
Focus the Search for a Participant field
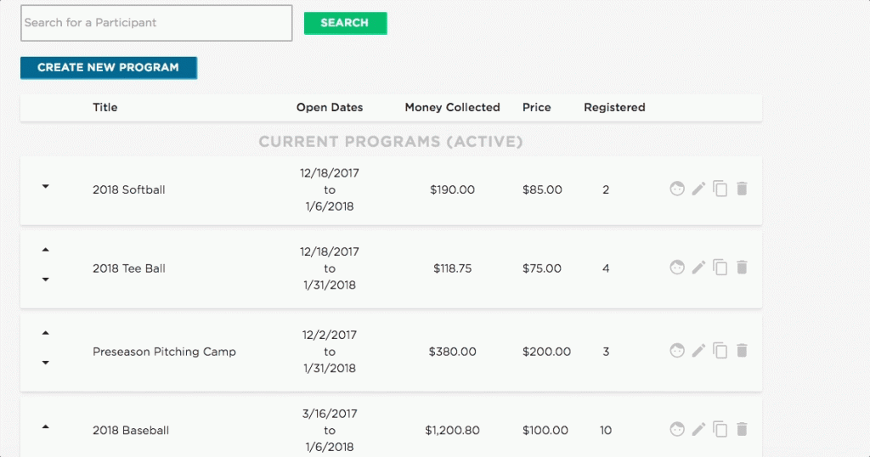pos(156,23)
